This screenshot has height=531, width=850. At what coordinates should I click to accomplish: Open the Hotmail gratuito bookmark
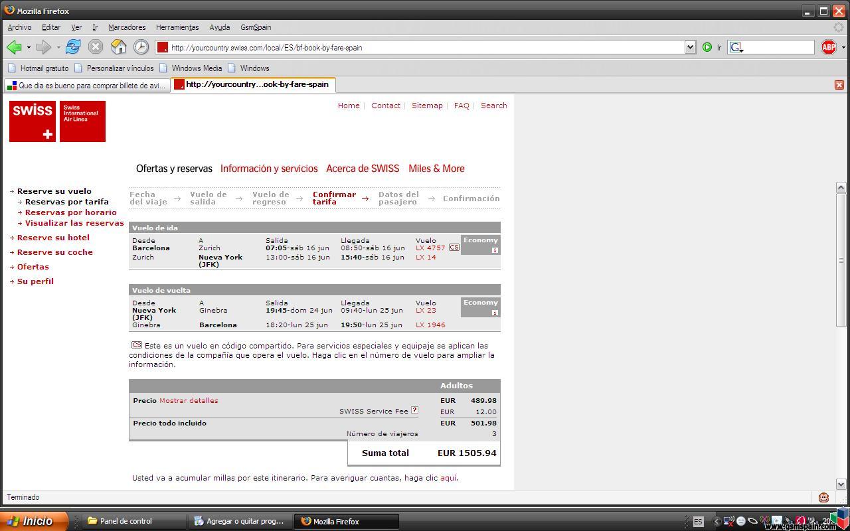click(x=39, y=68)
